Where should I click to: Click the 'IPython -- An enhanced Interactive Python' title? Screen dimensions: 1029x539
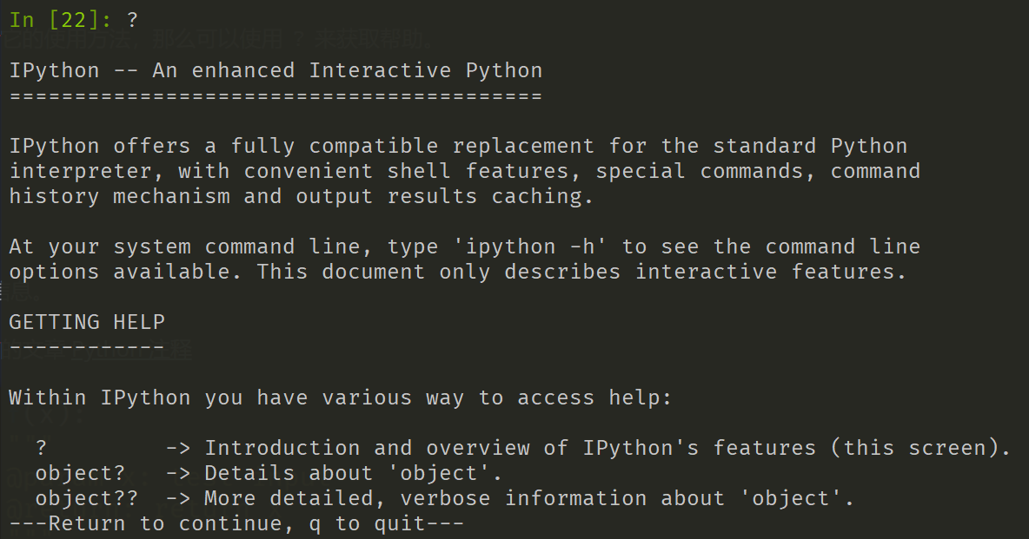point(276,70)
